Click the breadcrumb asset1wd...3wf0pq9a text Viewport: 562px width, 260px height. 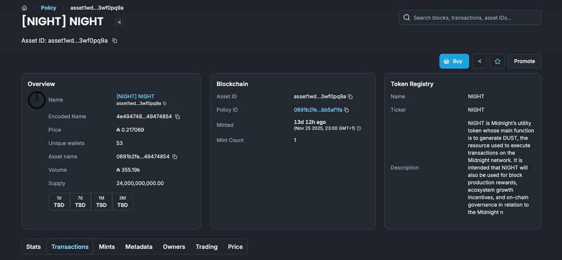click(x=97, y=8)
